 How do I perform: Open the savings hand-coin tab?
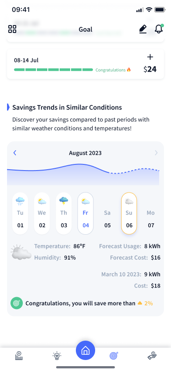point(152,356)
